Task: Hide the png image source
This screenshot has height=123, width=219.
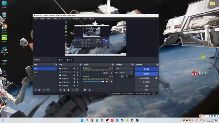Action: (74, 86)
